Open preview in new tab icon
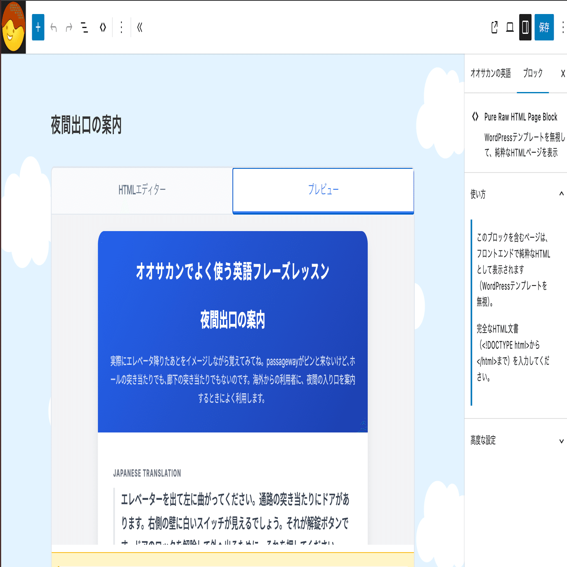 click(x=494, y=27)
